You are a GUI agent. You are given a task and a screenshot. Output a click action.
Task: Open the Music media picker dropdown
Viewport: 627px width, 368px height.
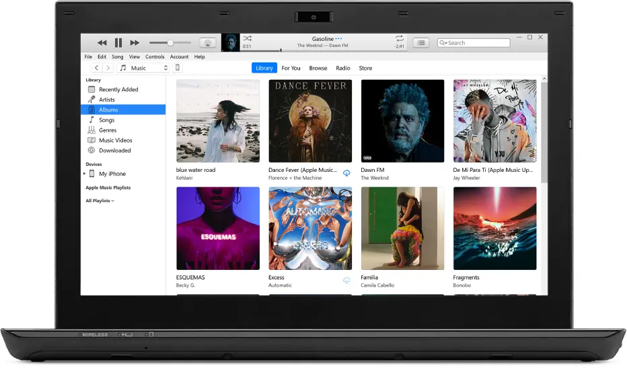pos(144,68)
